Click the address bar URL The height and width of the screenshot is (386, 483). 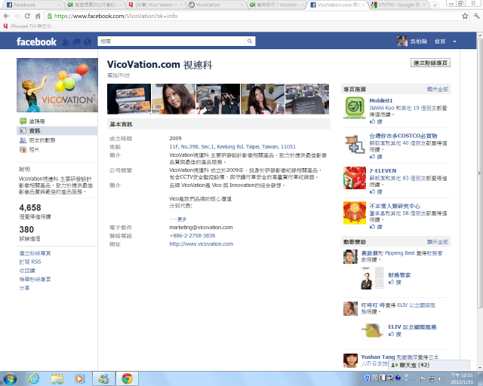tap(115, 16)
